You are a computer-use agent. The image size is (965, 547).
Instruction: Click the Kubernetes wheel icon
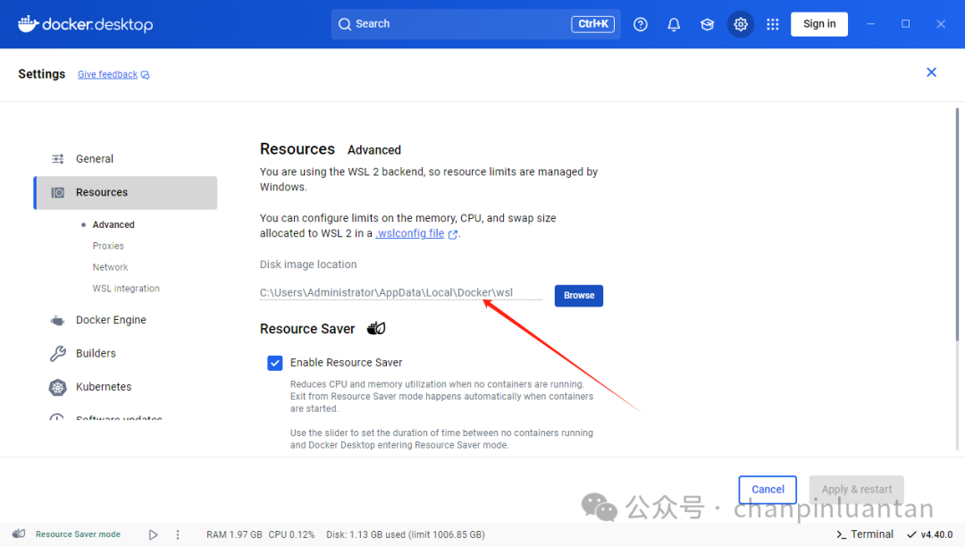[57, 387]
